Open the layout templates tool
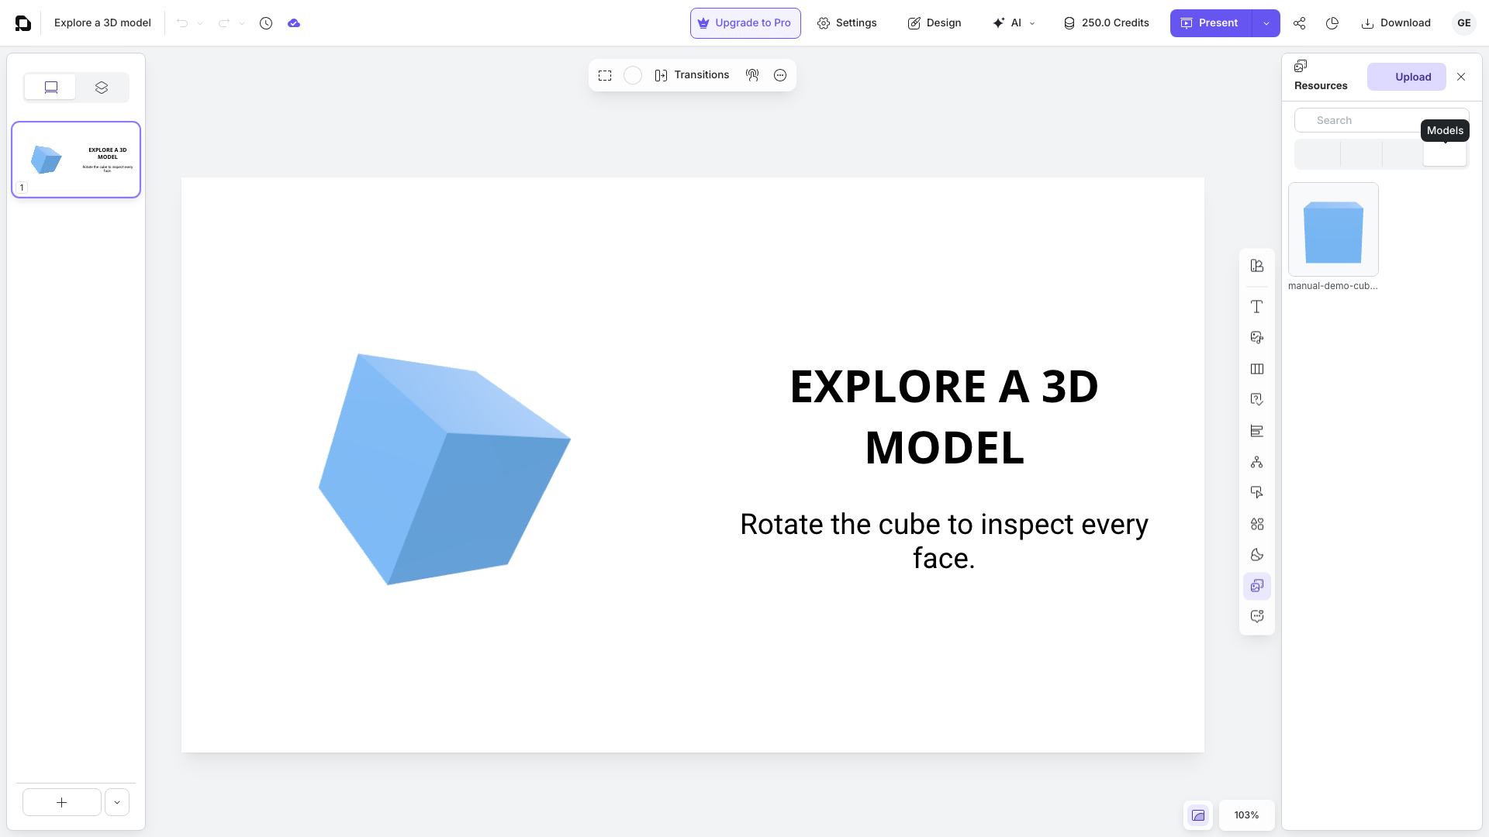1489x837 pixels. pos(1257,266)
